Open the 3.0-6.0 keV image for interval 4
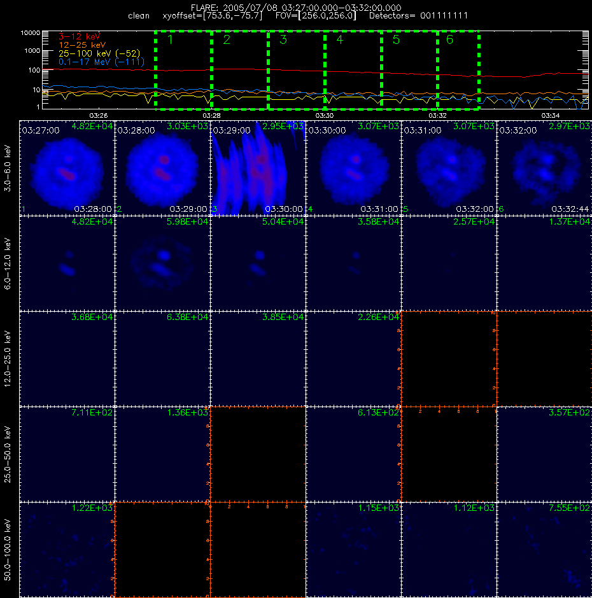The width and height of the screenshot is (592, 598). click(353, 168)
